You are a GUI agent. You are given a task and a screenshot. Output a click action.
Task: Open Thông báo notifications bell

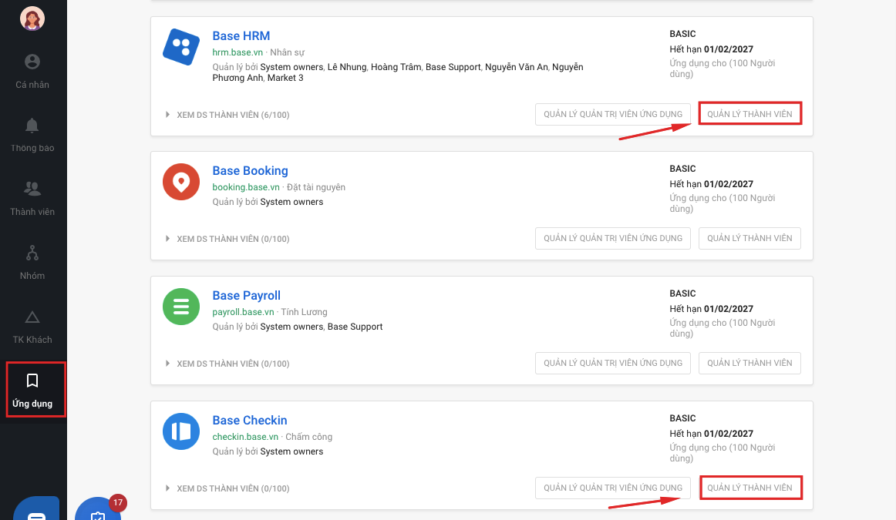coord(32,136)
